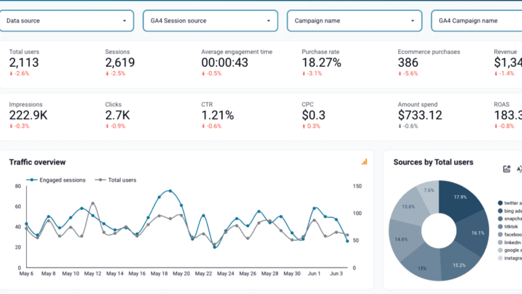
Task: Click the Sessions scorecard value 2,619
Action: [120, 63]
